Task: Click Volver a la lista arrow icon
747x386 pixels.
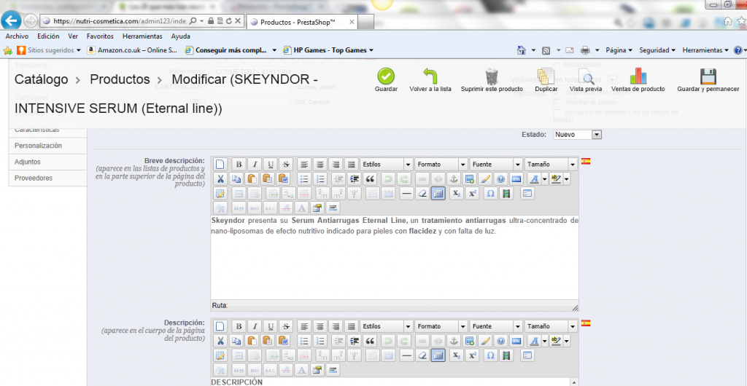Action: click(x=430, y=76)
